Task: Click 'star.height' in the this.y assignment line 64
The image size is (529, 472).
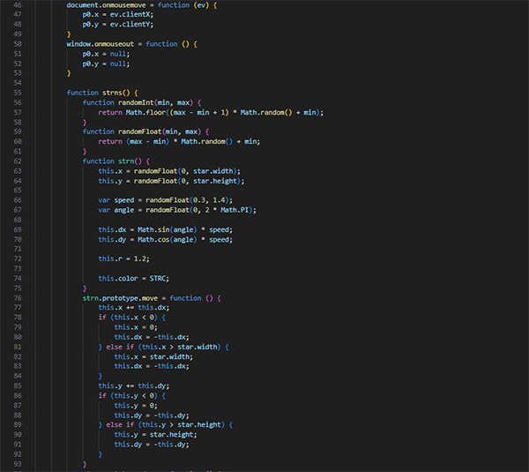Action: 215,181
